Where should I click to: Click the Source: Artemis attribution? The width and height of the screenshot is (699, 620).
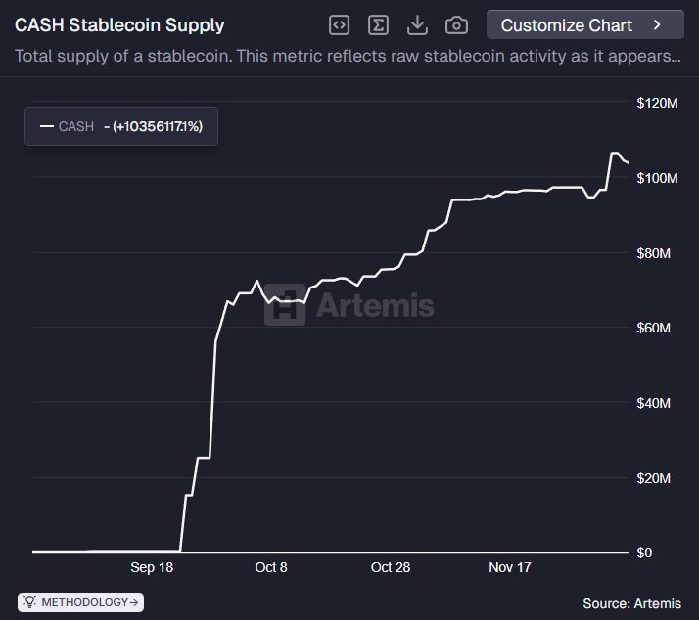pyautogui.click(x=631, y=603)
